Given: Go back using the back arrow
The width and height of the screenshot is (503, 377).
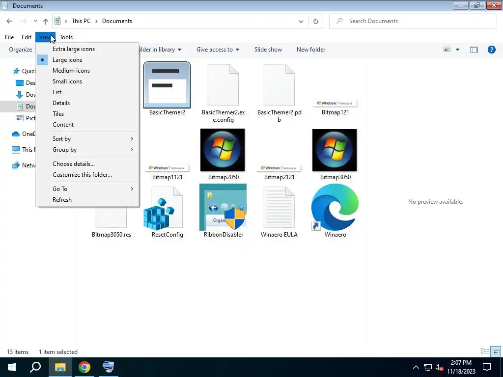Looking at the screenshot, I should [9, 21].
